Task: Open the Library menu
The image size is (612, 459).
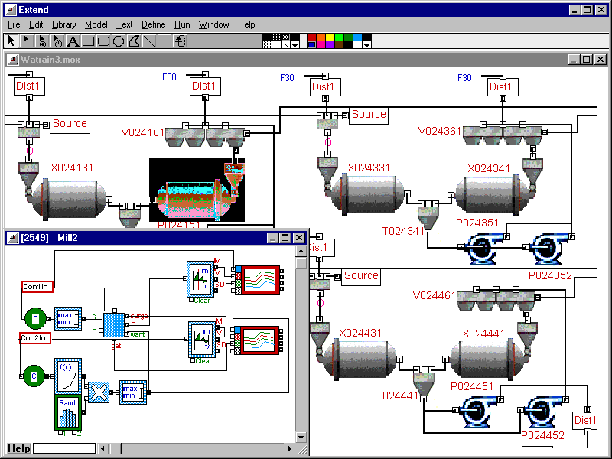Action: (64, 24)
